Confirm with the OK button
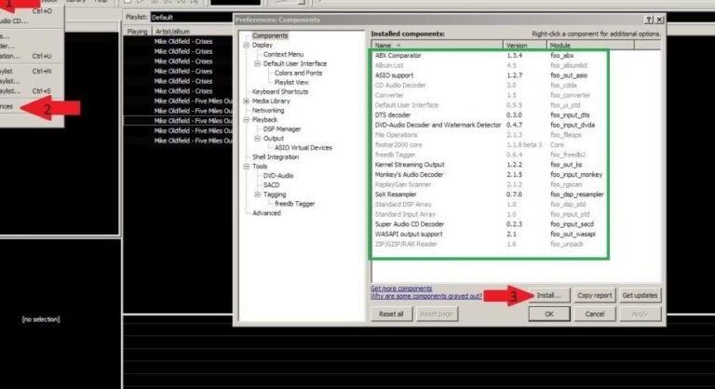Image resolution: width=715 pixels, height=389 pixels. [549, 315]
